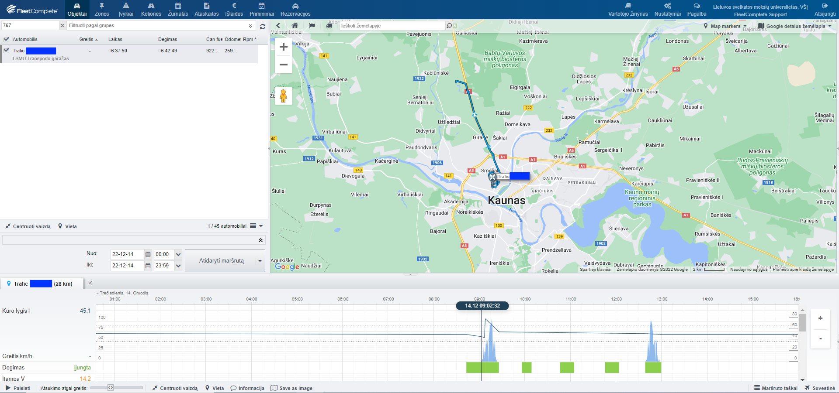The image size is (839, 393).
Task: Open the Ataskaitos tab
Action: pos(207,10)
